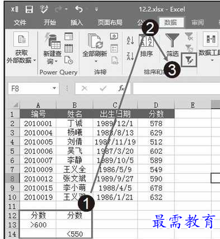This screenshot has width=220, height=239.
Task: Click cell with name 李小萌
Action: (x=75, y=188)
